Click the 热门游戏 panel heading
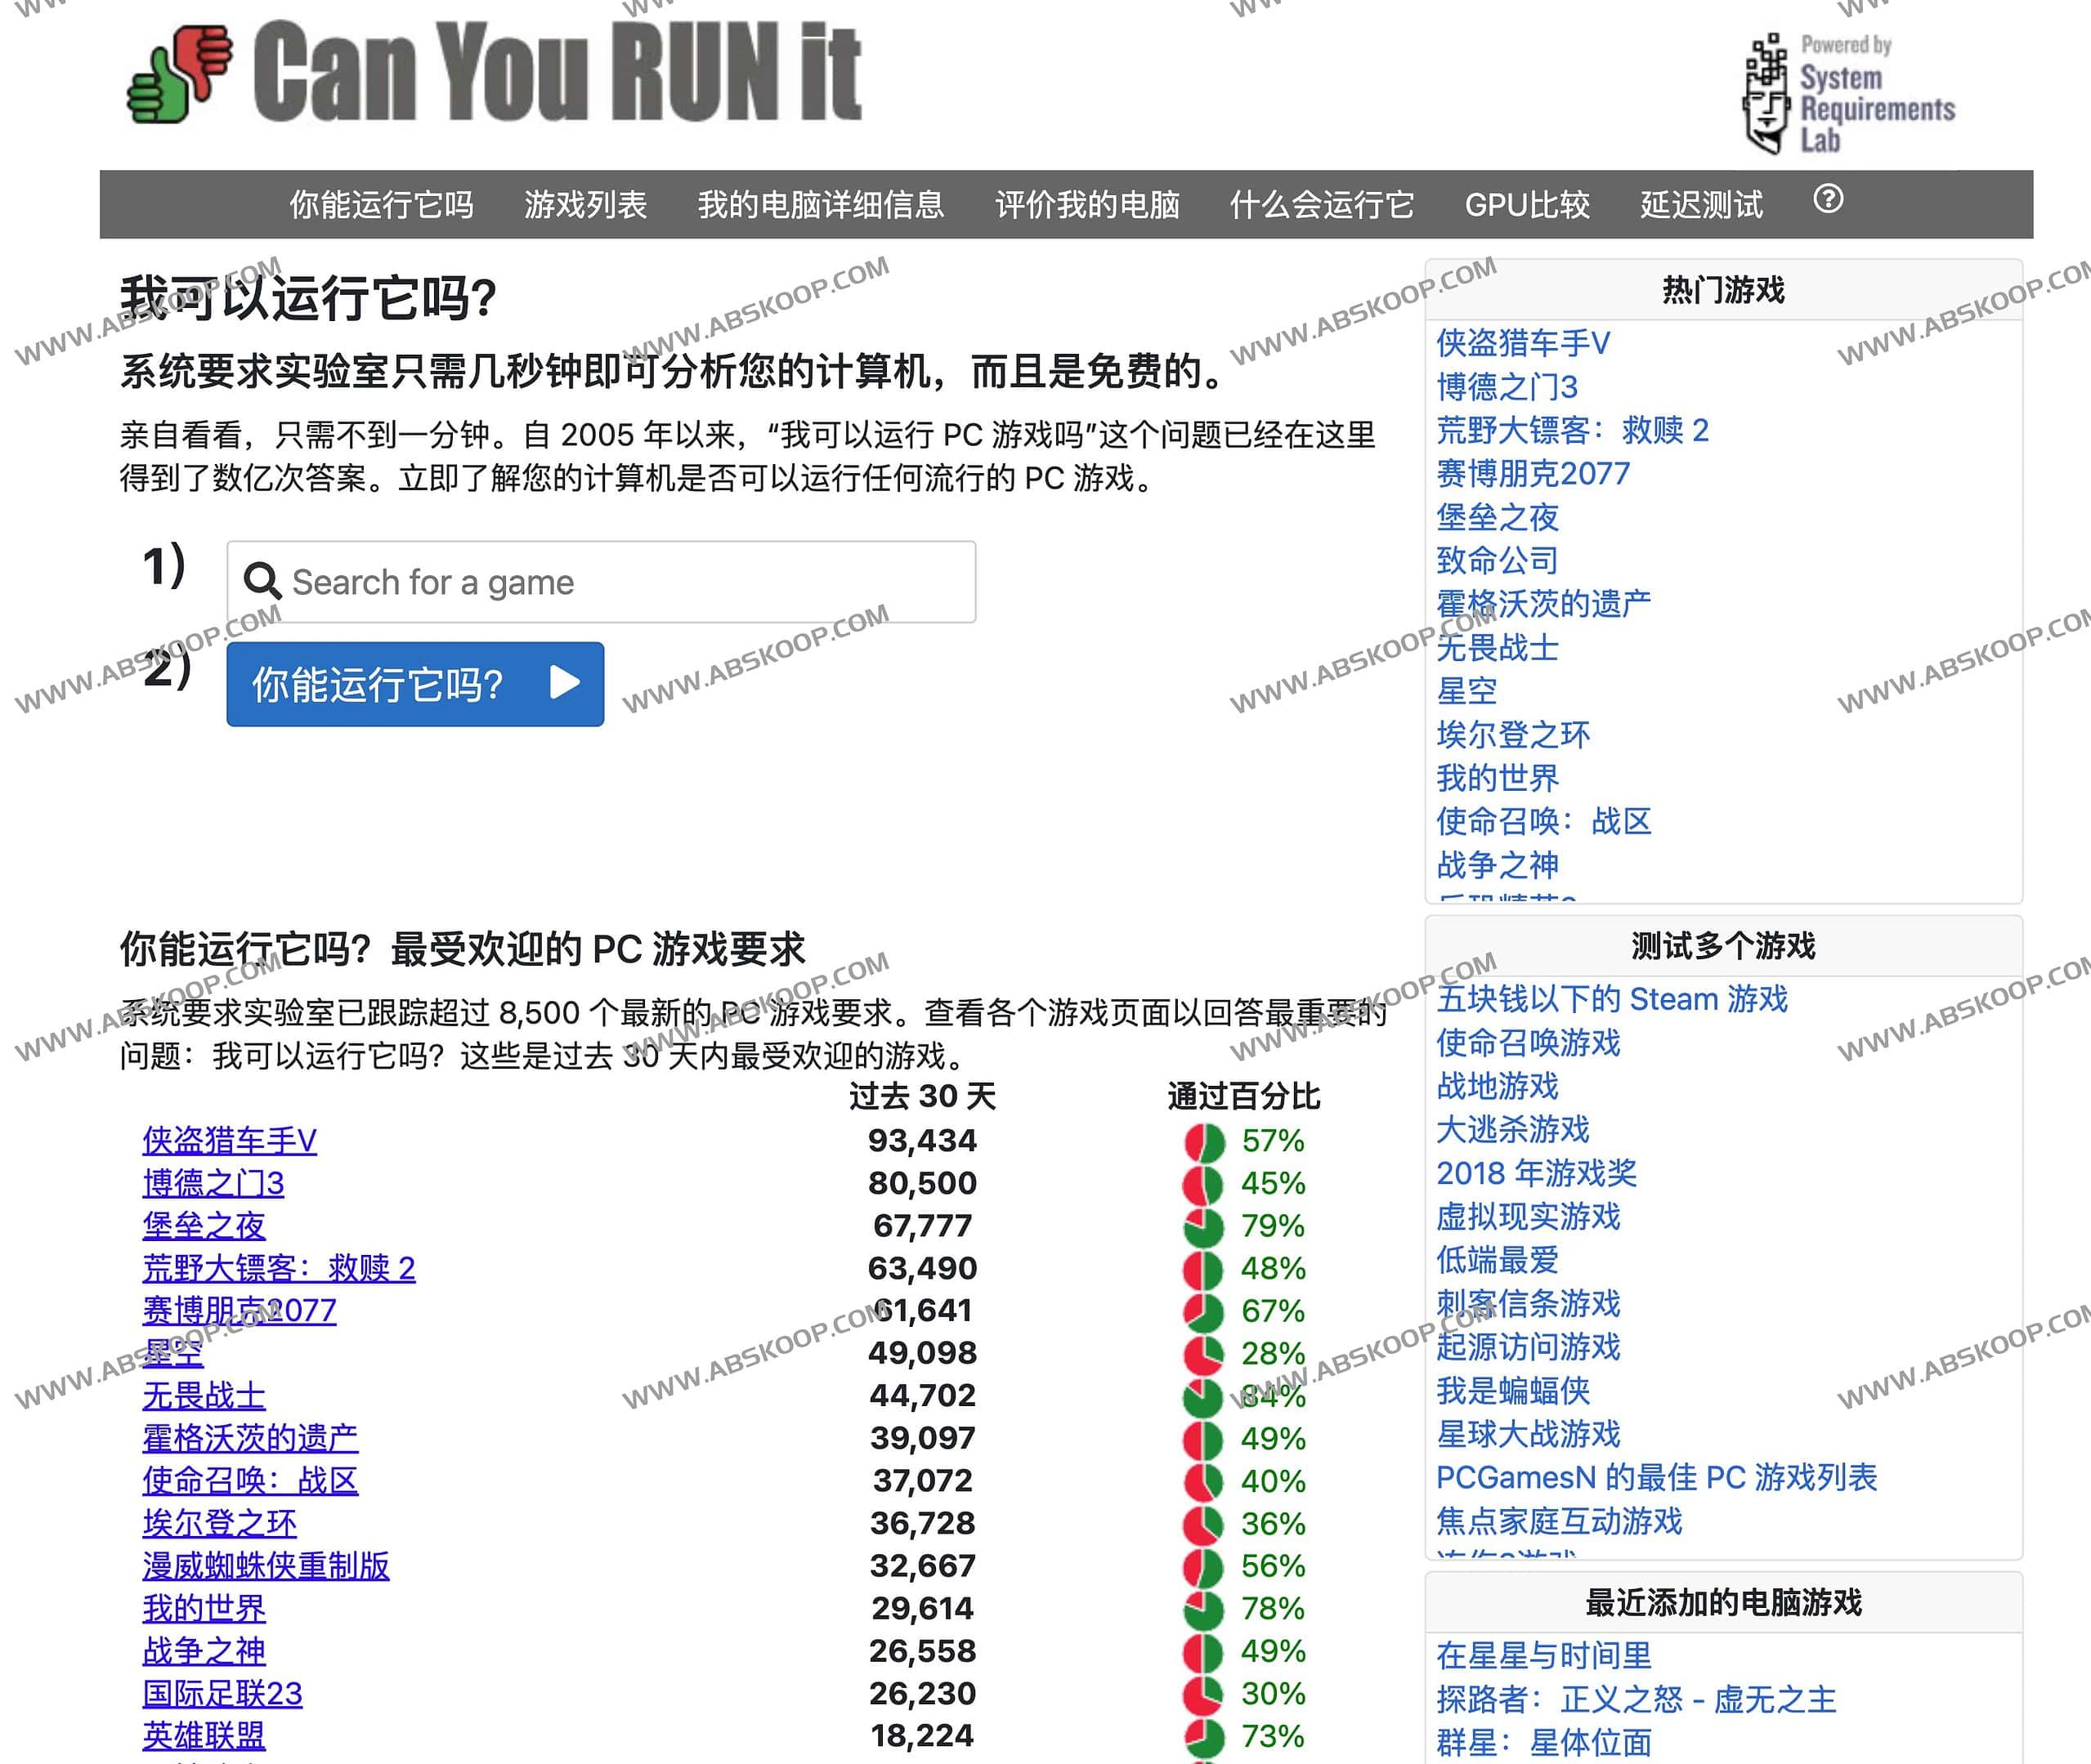 [x=1723, y=290]
